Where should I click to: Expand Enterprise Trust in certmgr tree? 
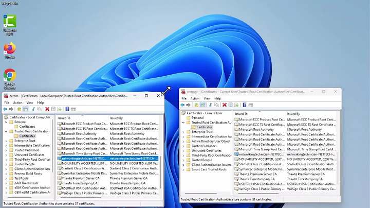point(183,132)
